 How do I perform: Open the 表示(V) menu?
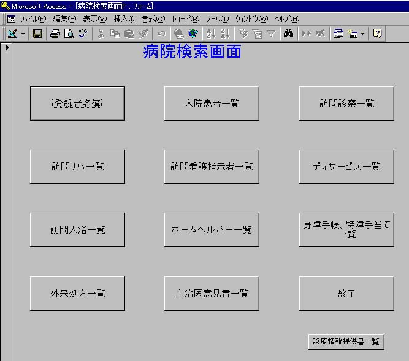pos(95,19)
